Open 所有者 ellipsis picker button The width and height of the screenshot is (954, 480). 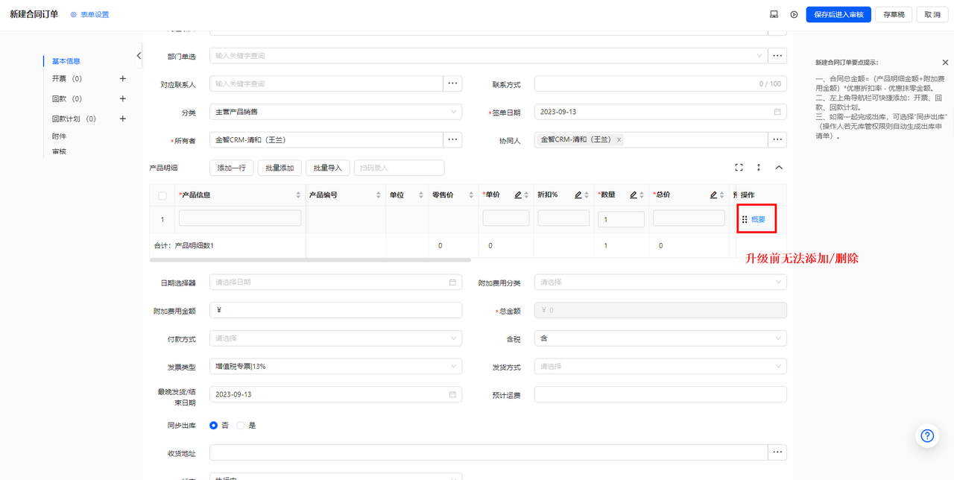[452, 139]
